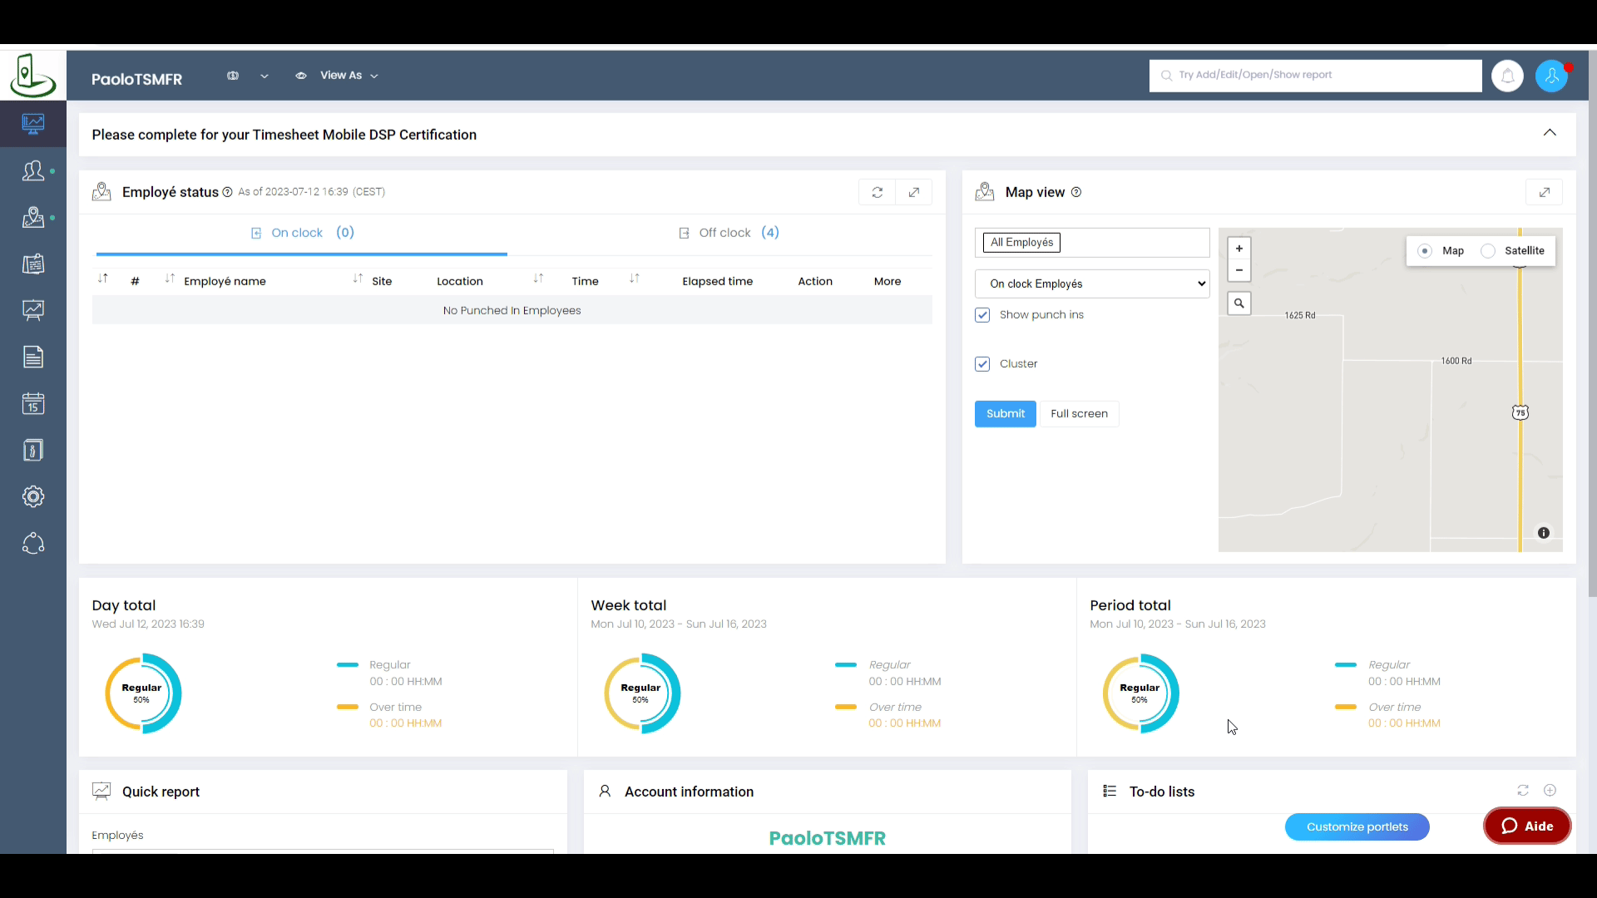Add a new To-do list item
The width and height of the screenshot is (1597, 898).
click(x=1550, y=791)
